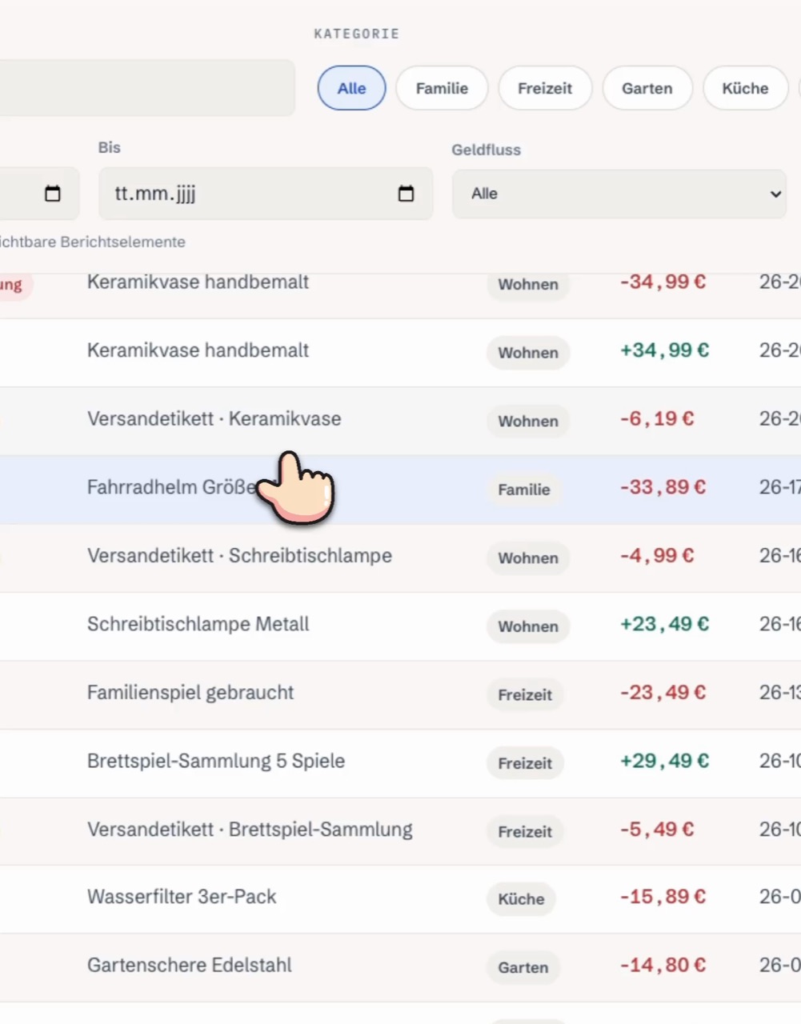
Task: Click the Wohnen tag in Schreibtischlampe Metall row
Action: 528,626
